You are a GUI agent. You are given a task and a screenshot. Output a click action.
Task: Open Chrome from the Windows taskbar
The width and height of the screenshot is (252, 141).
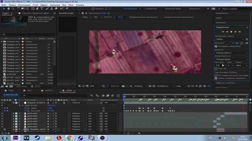(x=70, y=138)
